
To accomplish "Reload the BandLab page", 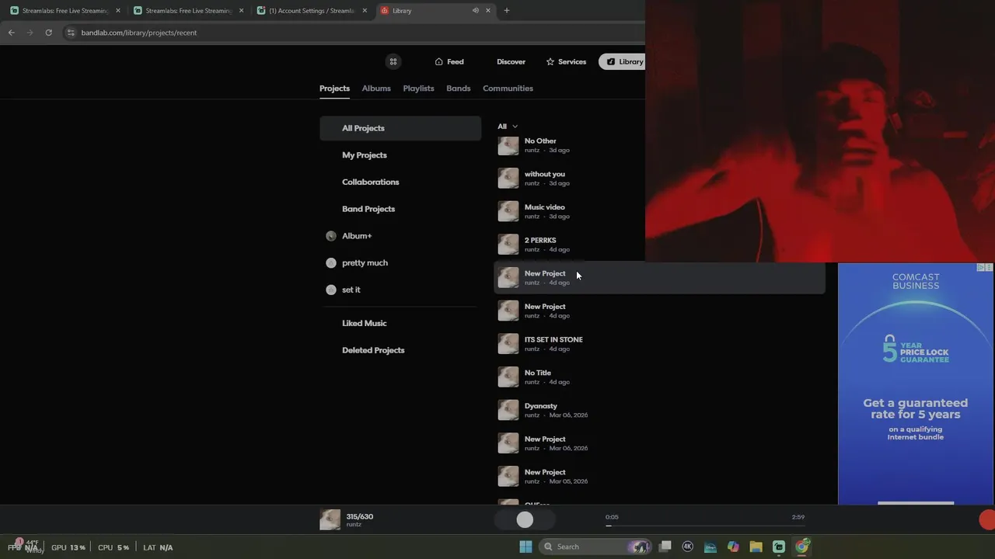I will [x=48, y=33].
